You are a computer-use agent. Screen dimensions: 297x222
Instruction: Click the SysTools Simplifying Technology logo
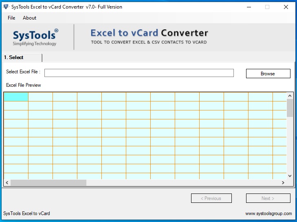point(35,37)
